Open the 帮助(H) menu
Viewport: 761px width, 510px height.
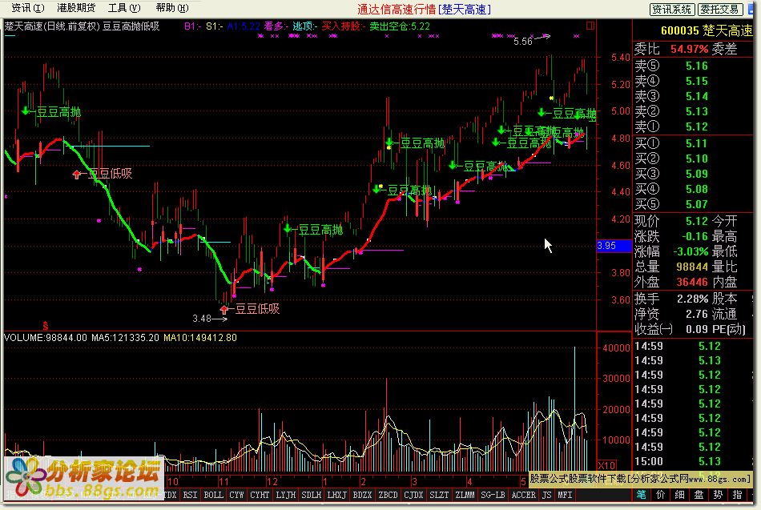171,8
